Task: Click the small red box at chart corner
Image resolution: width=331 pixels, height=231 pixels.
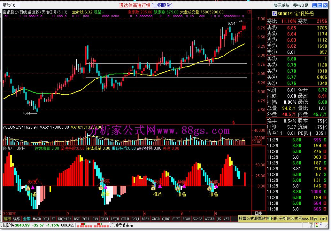Action: (x=249, y=12)
